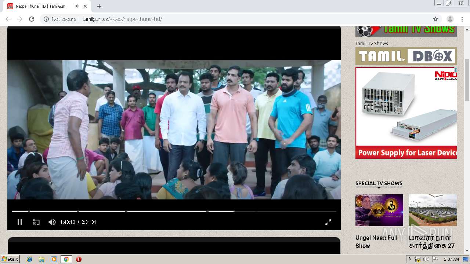Open Power Supply for Laser Device ad
Screen dimensions: 470x264
pos(406,113)
